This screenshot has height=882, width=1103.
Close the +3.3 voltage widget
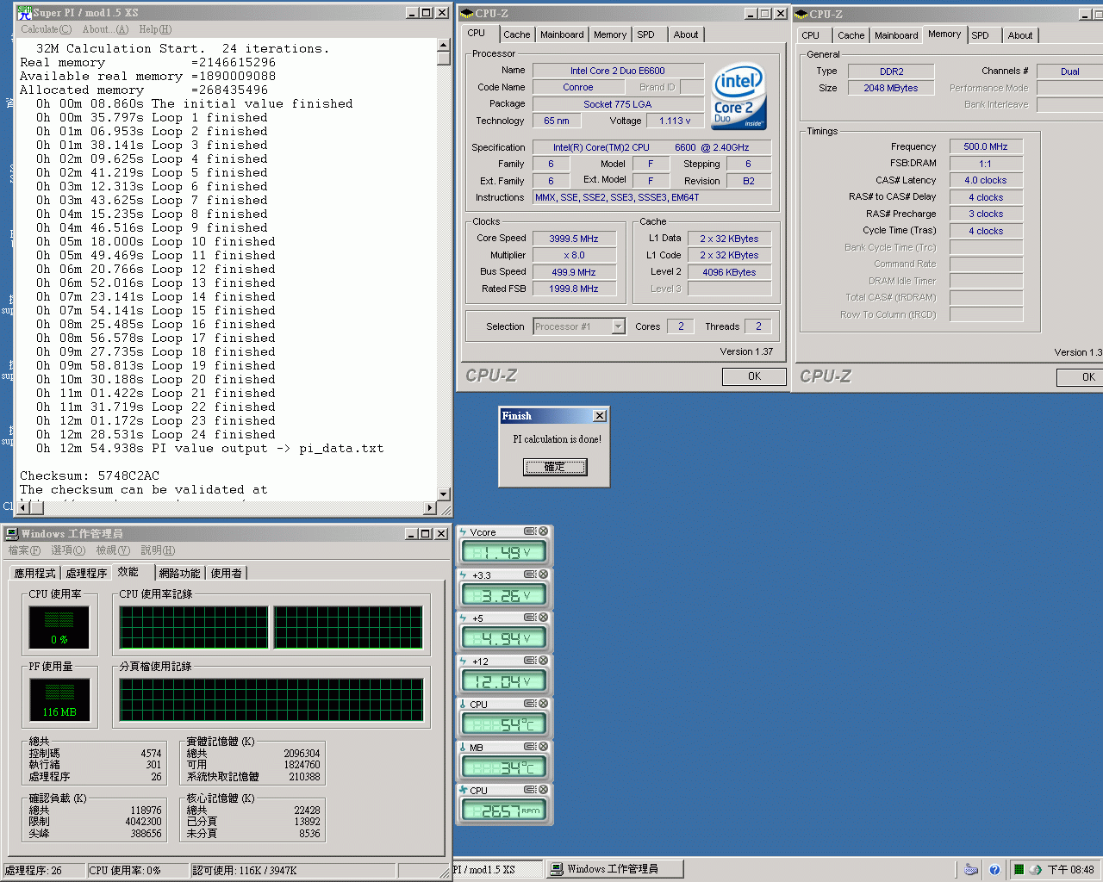click(x=544, y=575)
